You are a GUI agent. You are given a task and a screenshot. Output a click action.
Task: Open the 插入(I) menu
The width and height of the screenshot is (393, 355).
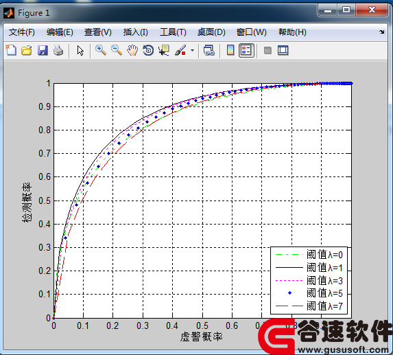tap(136, 32)
